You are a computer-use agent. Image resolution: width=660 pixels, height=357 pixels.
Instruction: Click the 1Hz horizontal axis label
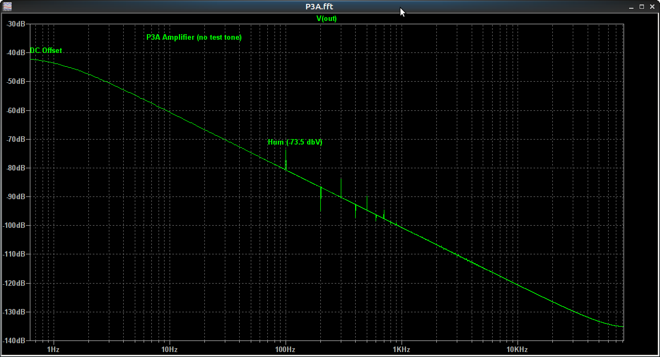click(53, 349)
